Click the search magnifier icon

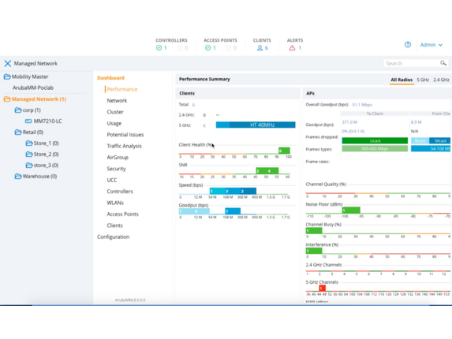click(x=443, y=63)
